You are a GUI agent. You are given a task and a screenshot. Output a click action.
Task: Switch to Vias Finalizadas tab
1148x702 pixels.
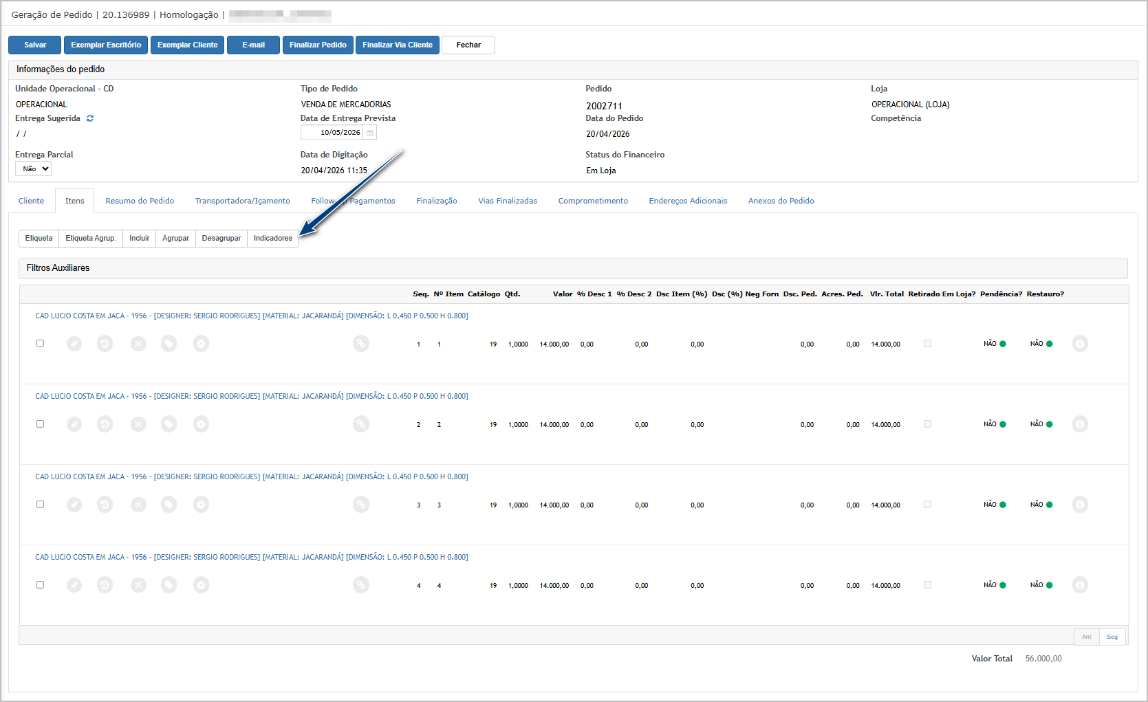click(x=508, y=201)
